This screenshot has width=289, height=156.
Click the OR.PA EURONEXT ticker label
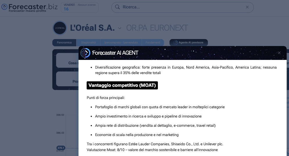point(157,28)
